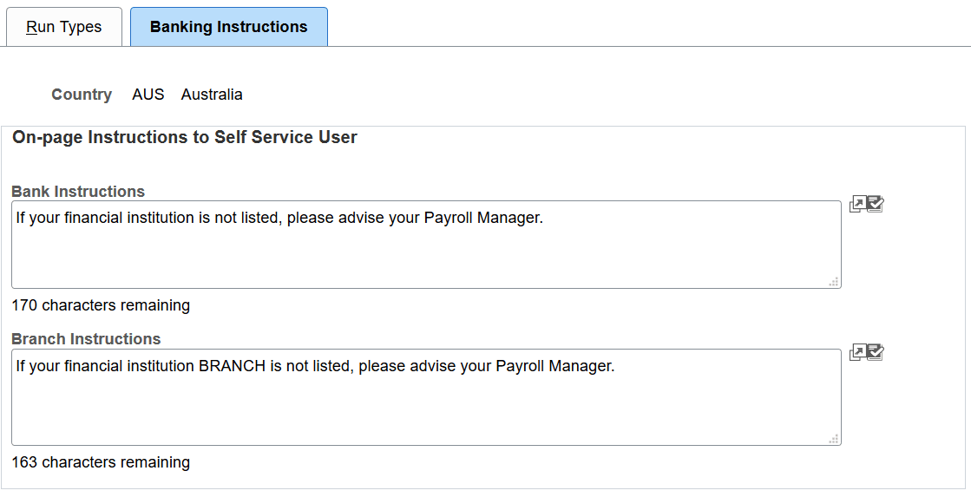Click the 163 characters remaining counter
This screenshot has width=971, height=497.
pos(101,462)
